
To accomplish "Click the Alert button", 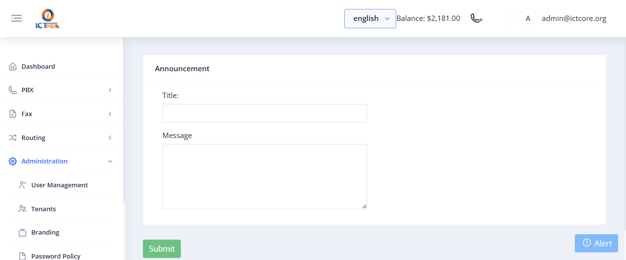I will [x=596, y=243].
